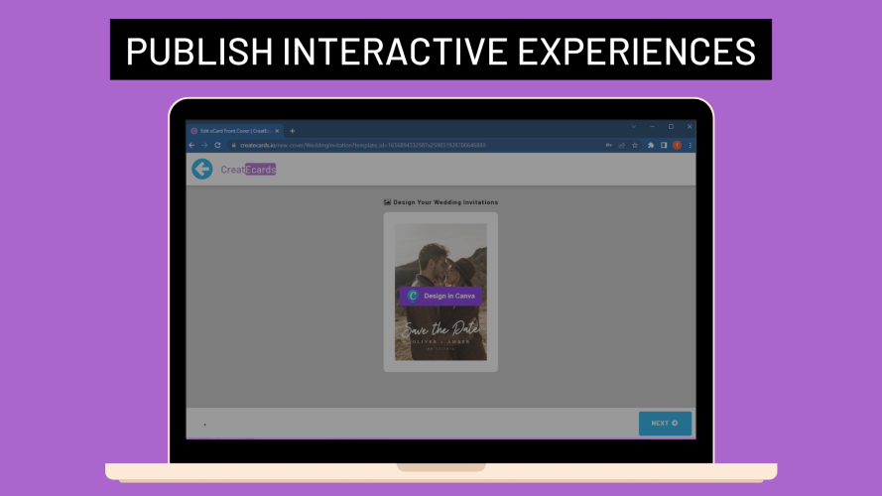Open the Chrome three-dot menu
This screenshot has height=496, width=882.
(x=691, y=145)
